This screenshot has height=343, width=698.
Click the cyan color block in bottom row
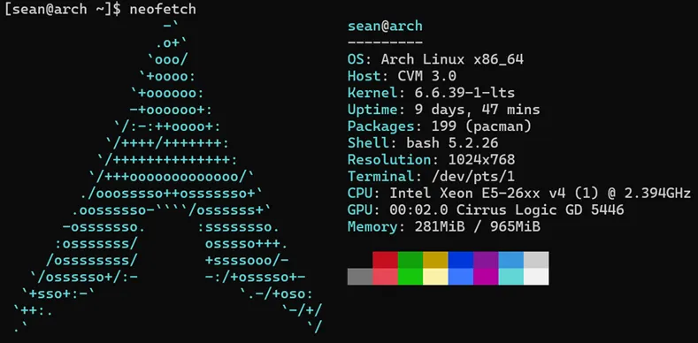click(511, 277)
